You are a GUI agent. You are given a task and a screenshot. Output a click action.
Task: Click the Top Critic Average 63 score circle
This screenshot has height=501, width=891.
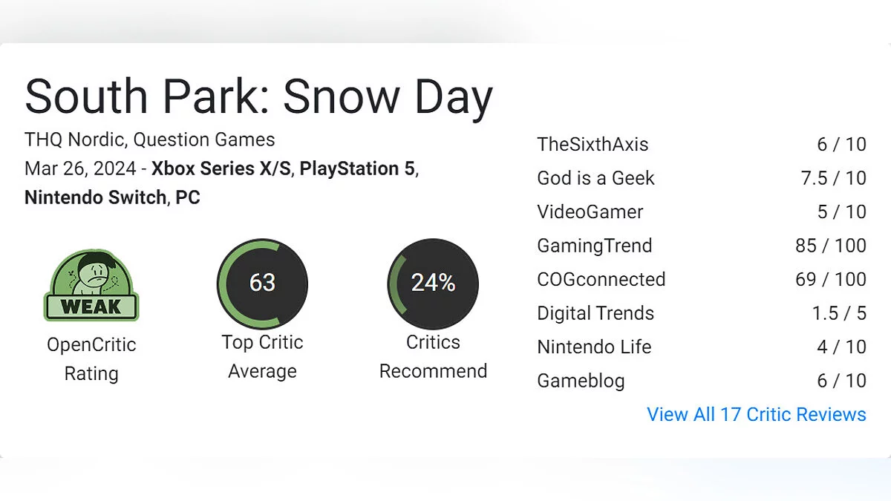[x=262, y=283]
